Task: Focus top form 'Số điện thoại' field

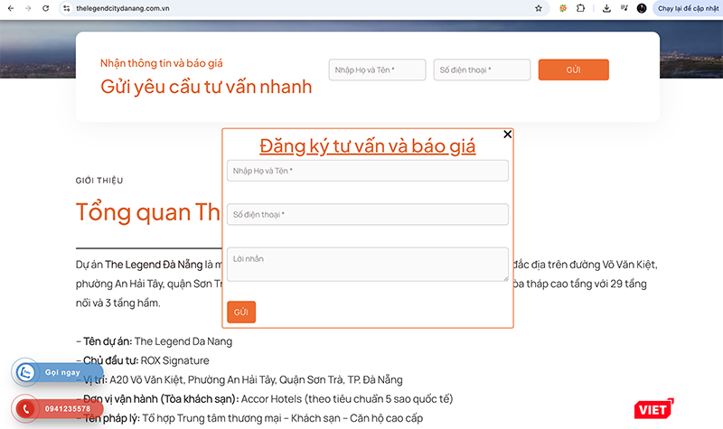Action: point(482,70)
